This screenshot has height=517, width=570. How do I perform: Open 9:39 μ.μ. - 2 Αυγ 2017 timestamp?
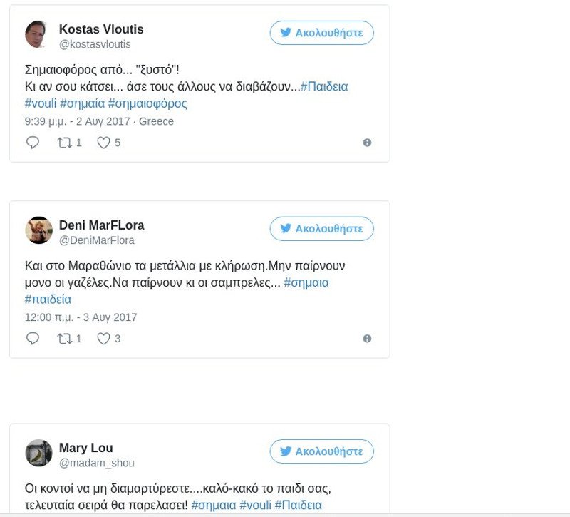78,121
